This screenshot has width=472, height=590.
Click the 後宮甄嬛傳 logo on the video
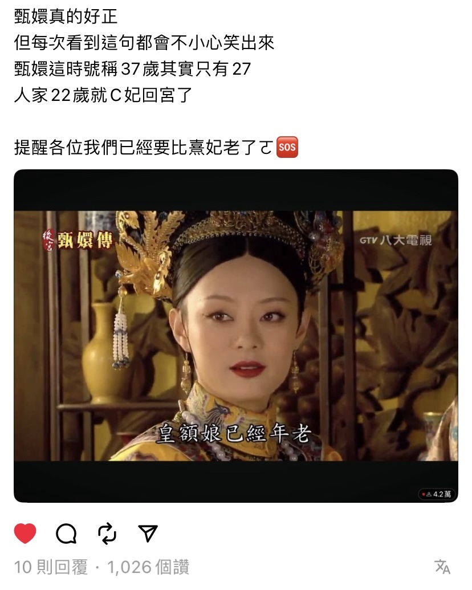click(78, 239)
